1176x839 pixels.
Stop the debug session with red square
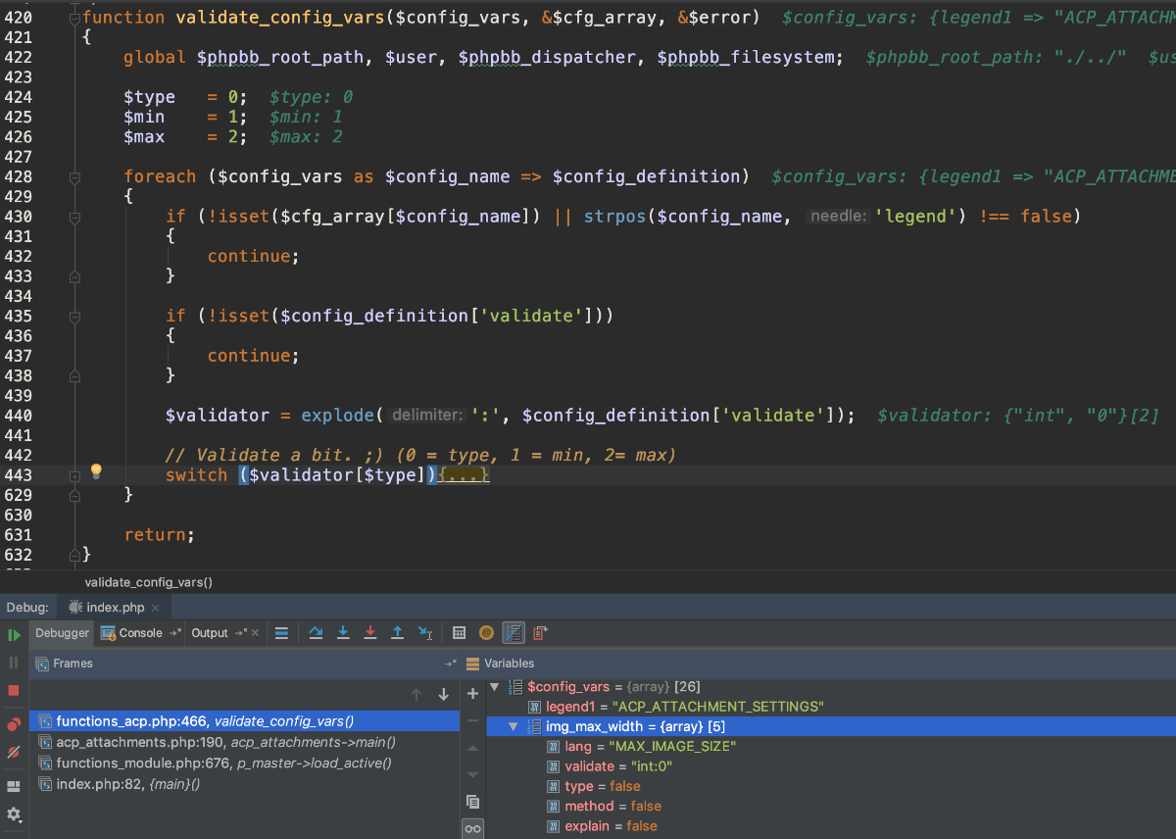[14, 690]
